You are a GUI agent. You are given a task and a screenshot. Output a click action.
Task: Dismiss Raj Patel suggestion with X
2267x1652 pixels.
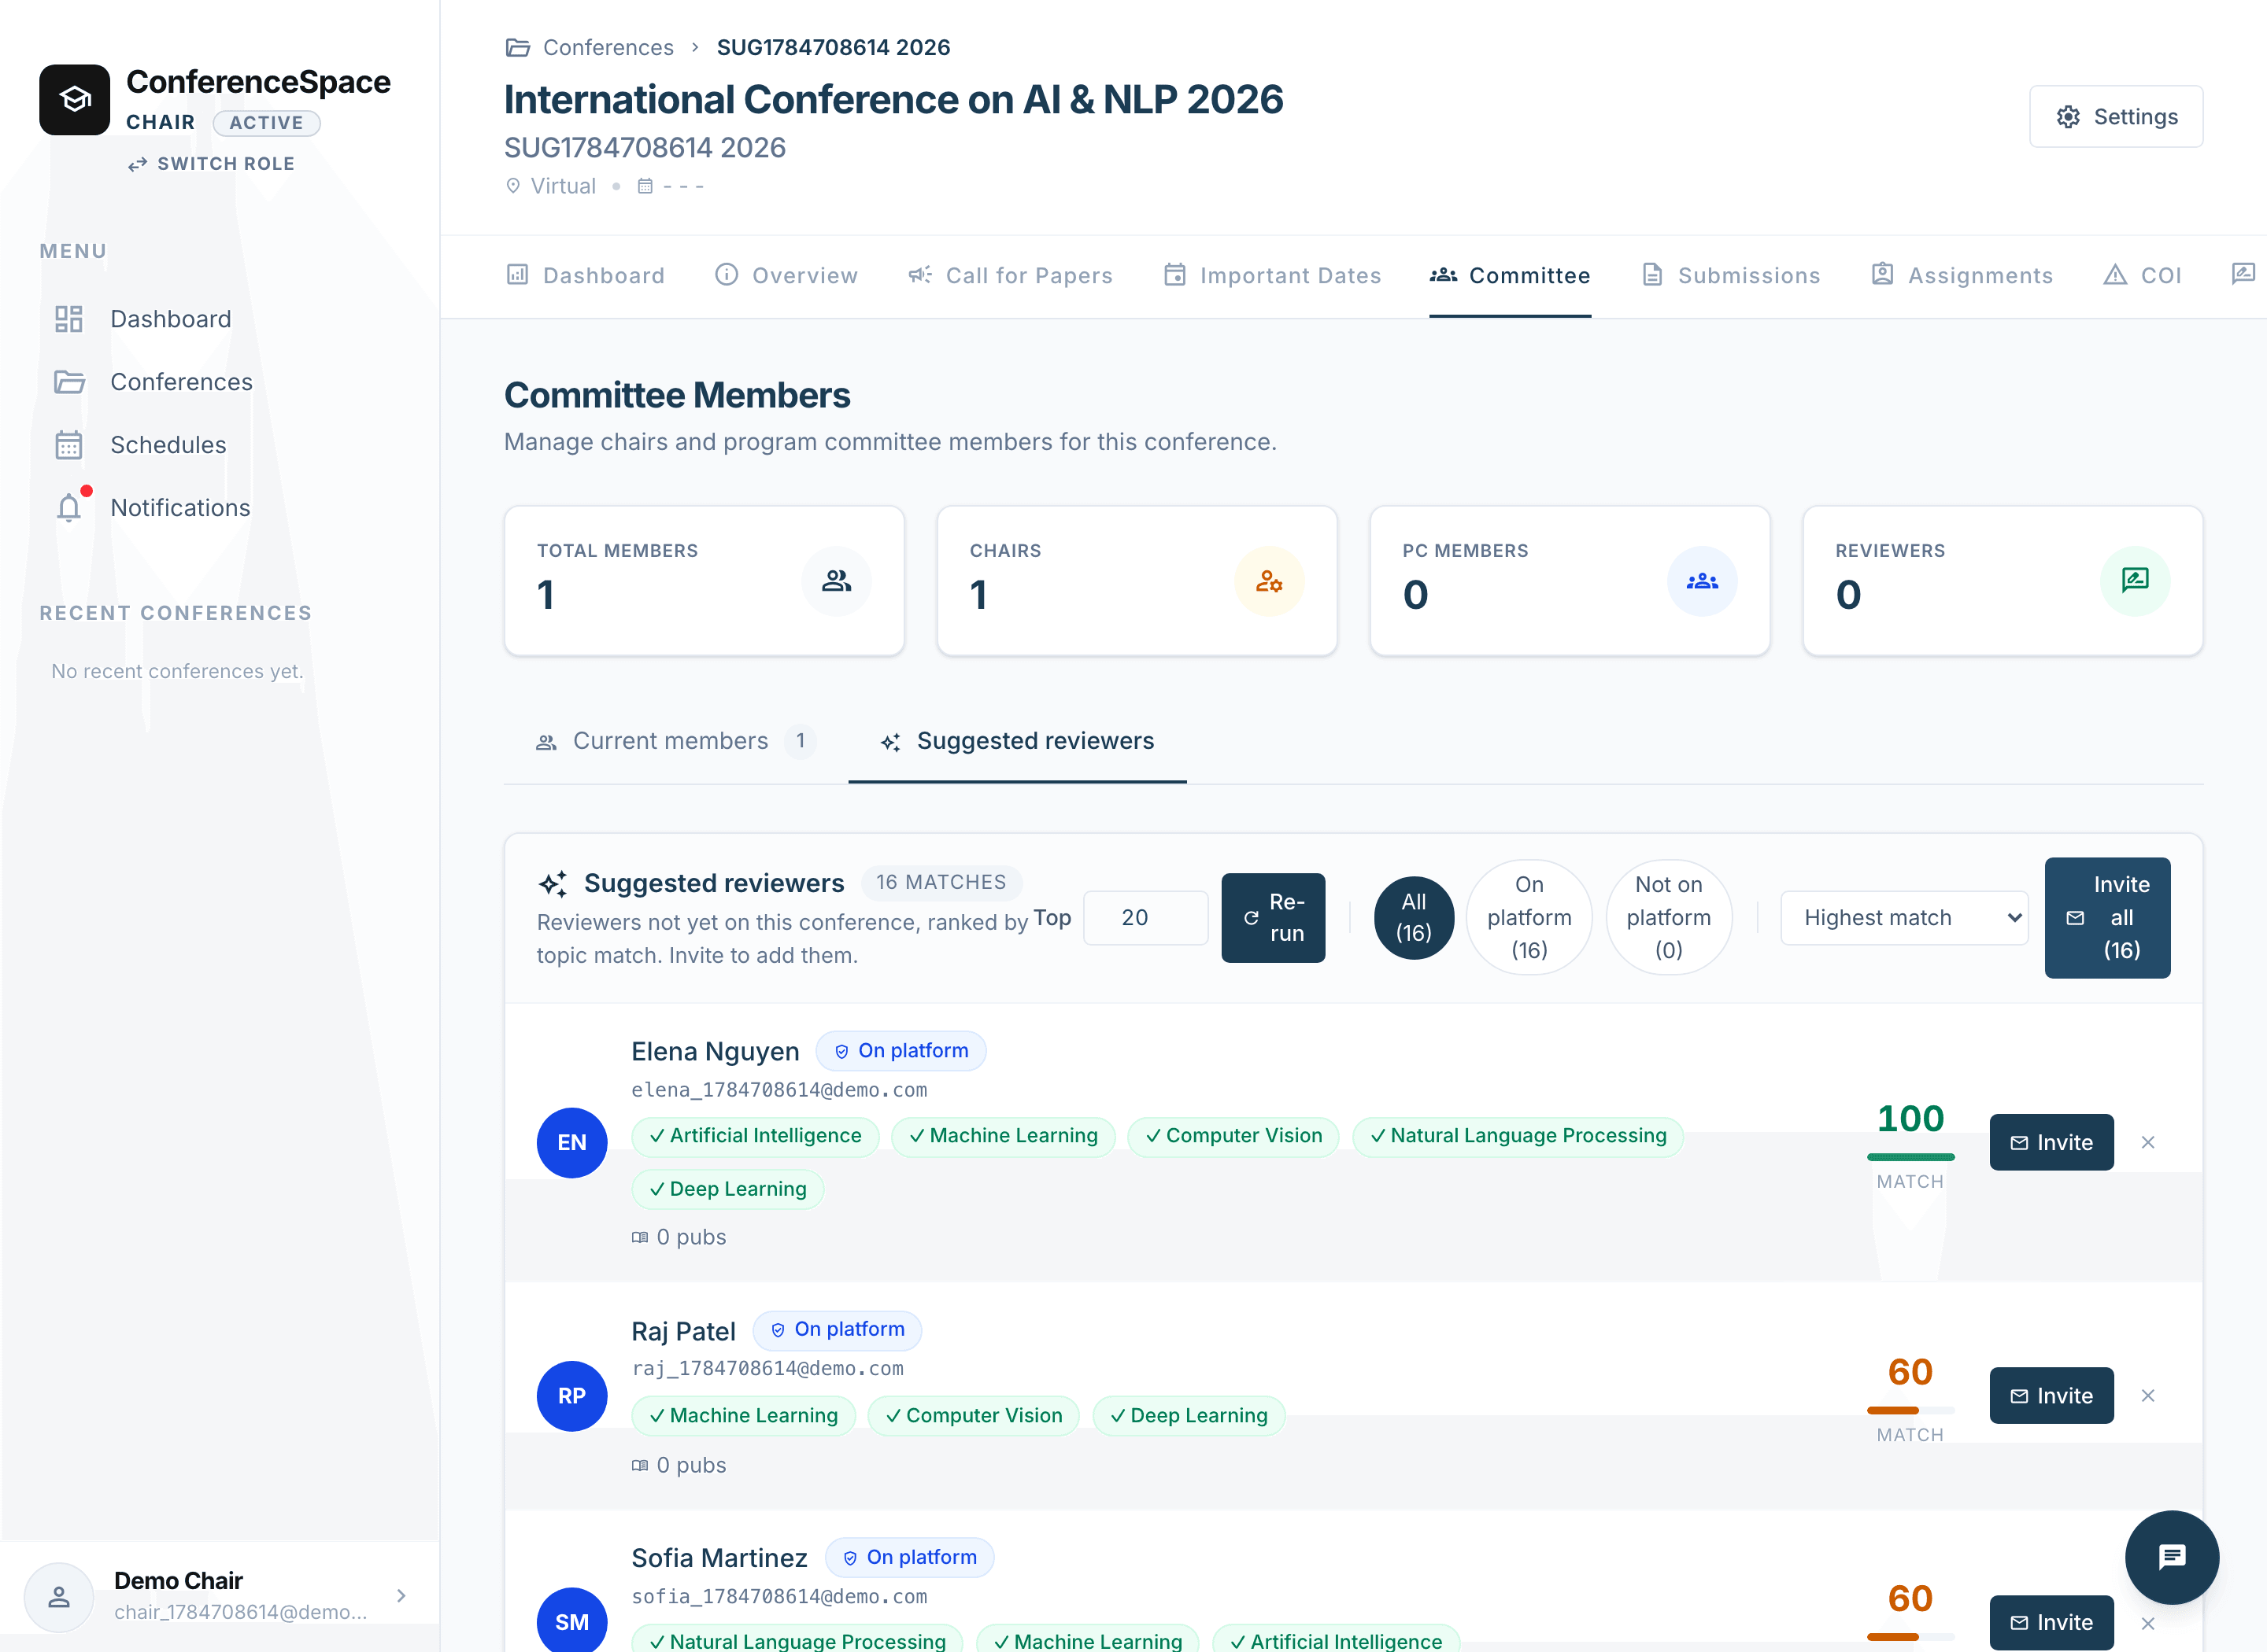tap(2148, 1395)
